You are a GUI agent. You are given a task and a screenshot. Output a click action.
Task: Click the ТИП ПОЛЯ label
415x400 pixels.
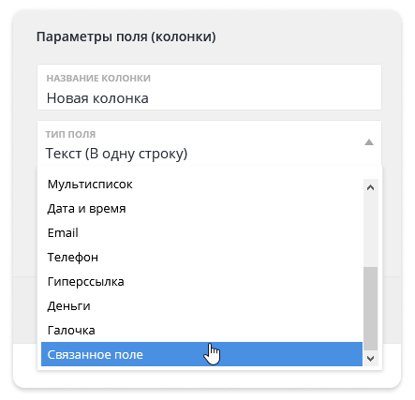[x=70, y=134]
